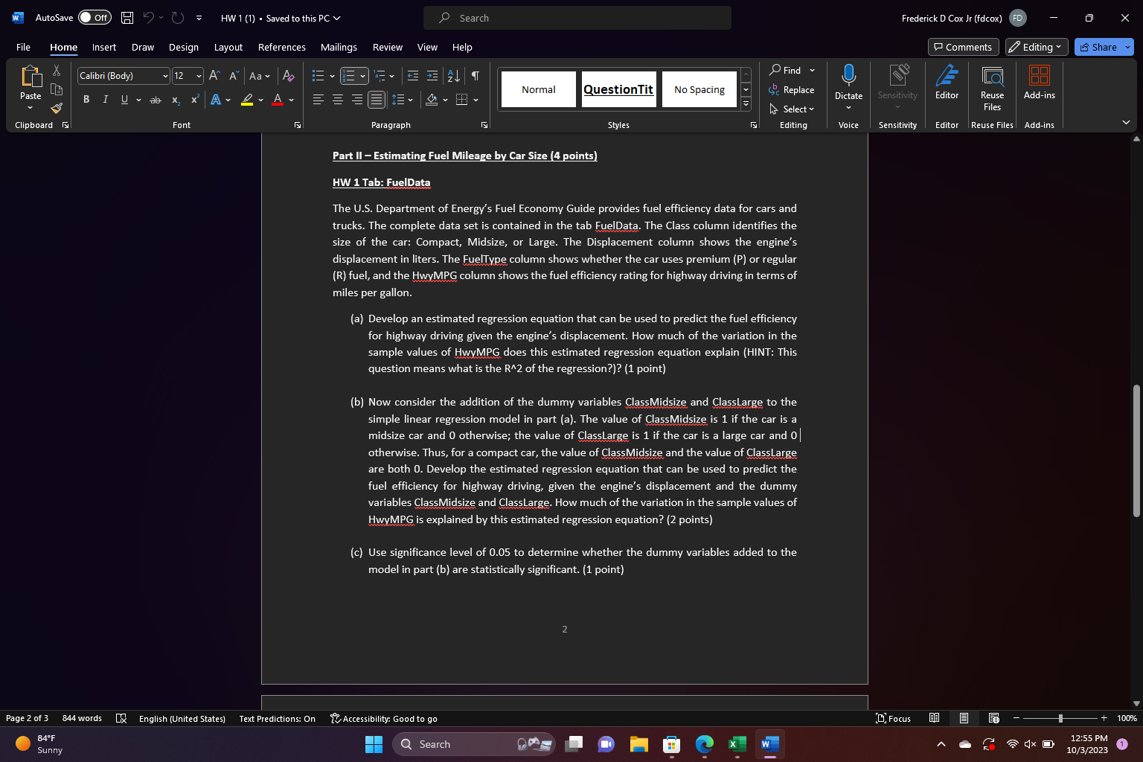Click the Share button
Screen dimensions: 1143x762
pyautogui.click(x=1098, y=47)
